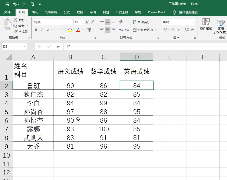Toggle Italic formatting
Image resolution: width=227 pixels, height=180 pixels.
pos(42,30)
